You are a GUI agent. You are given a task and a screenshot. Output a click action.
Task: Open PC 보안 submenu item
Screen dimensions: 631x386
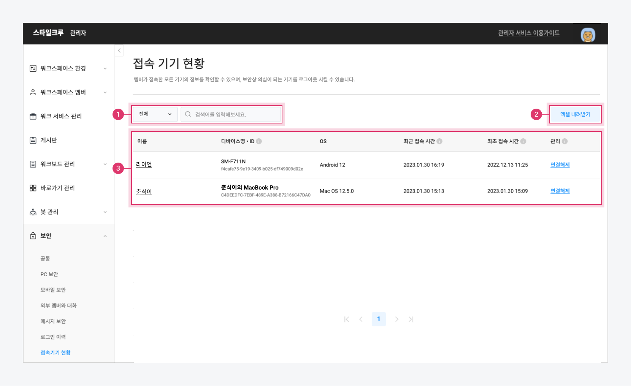pos(49,274)
